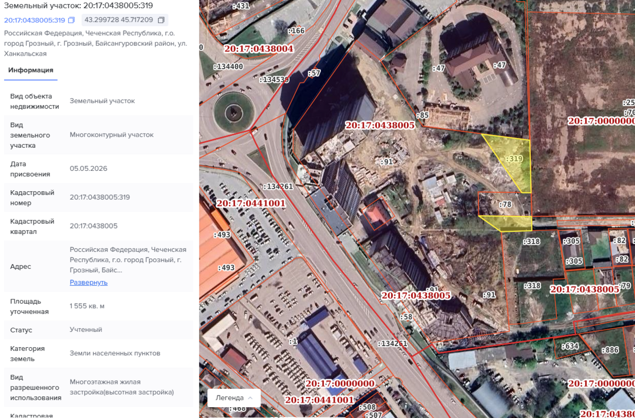The image size is (635, 418).
Task: Select parcel :634 on the map
Action: click(570, 347)
